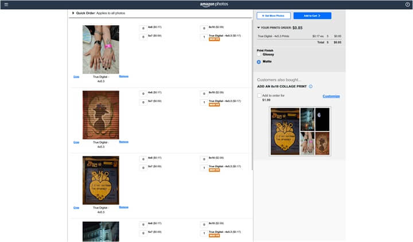The height and width of the screenshot is (242, 413).
Task: Click 4x6 quantity field for yellow heart photo
Action: point(143,159)
